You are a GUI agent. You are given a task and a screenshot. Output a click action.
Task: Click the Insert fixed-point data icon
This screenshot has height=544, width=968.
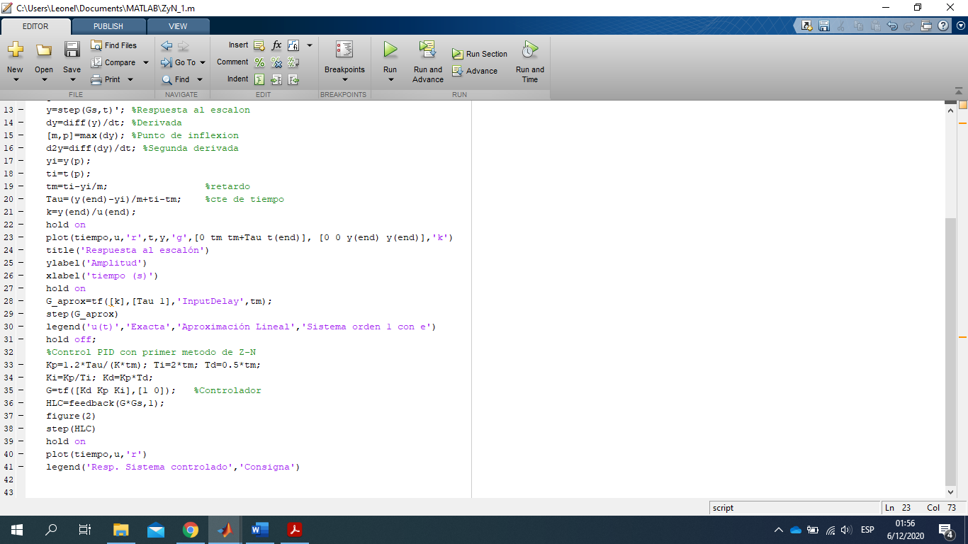pyautogui.click(x=293, y=45)
